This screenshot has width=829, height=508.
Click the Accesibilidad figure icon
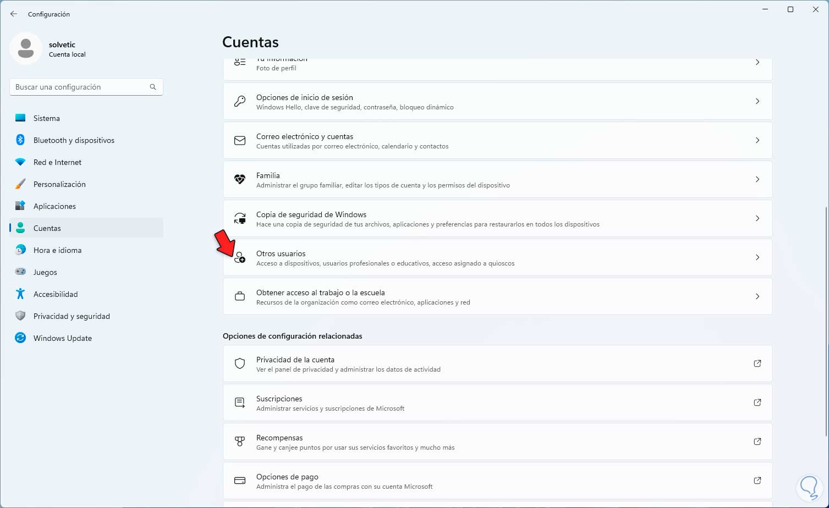(20, 294)
